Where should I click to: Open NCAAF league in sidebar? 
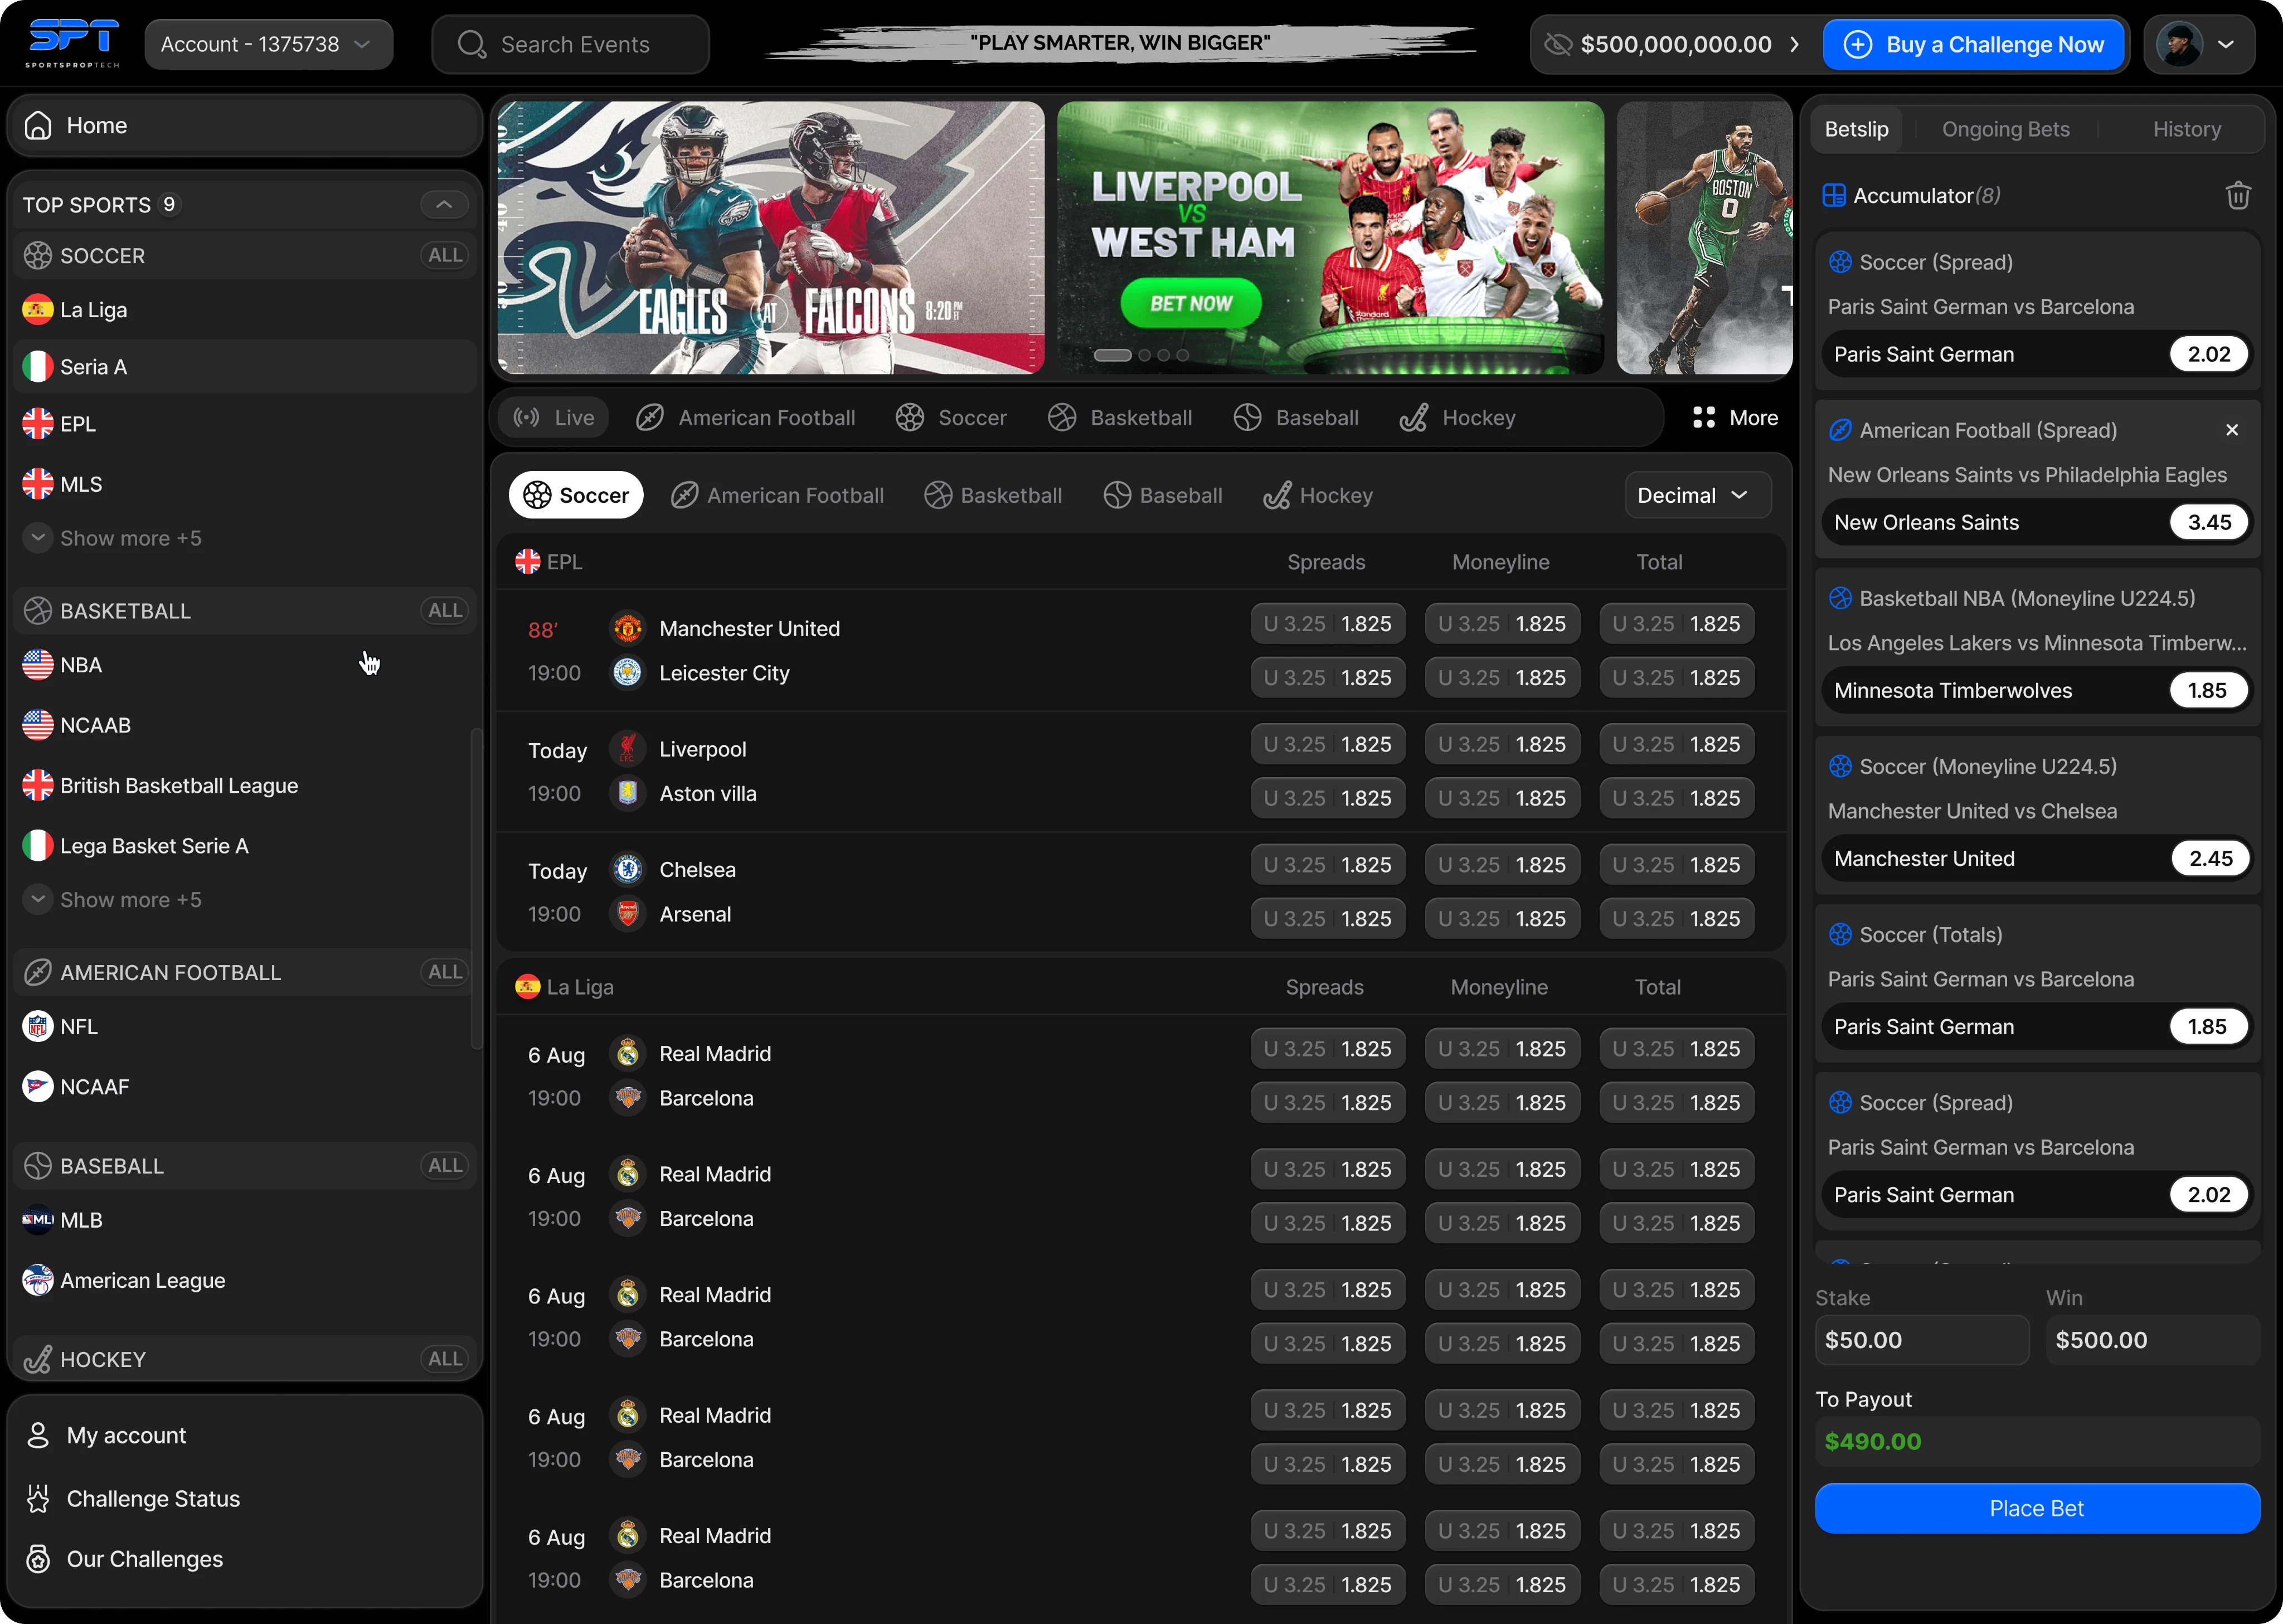[245, 1086]
